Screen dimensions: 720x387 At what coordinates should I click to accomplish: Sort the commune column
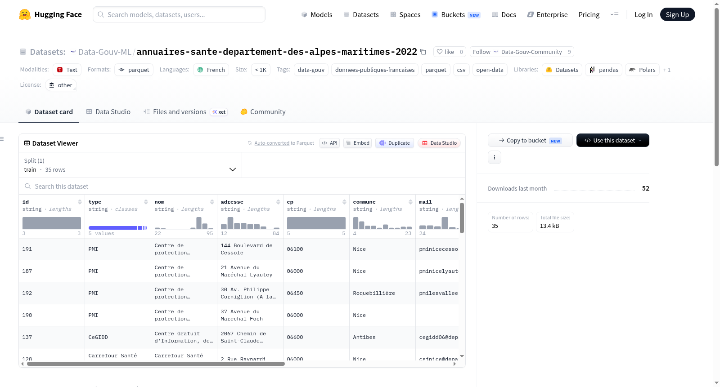coord(410,202)
